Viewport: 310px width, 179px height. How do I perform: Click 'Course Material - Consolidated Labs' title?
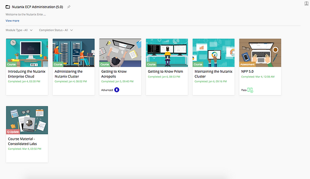point(22,141)
